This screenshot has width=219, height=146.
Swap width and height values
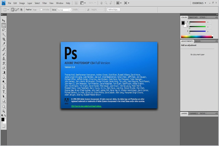point(88,10)
